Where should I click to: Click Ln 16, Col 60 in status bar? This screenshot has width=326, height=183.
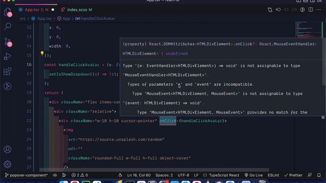[x=139, y=175]
